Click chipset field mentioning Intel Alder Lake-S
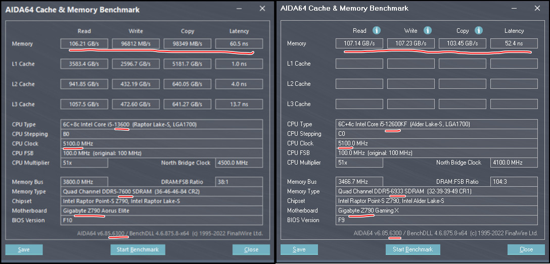This screenshot has width=550, height=264. tap(437, 201)
